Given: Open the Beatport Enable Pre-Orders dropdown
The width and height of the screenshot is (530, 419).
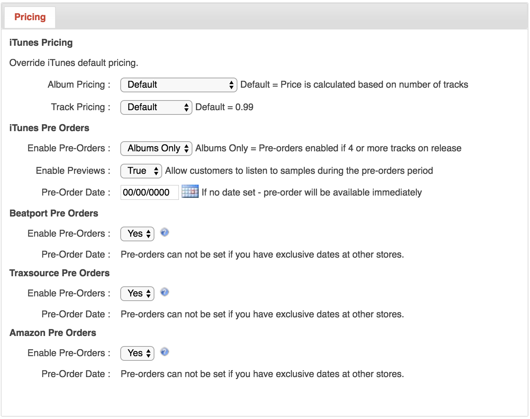Looking at the screenshot, I should [x=137, y=234].
